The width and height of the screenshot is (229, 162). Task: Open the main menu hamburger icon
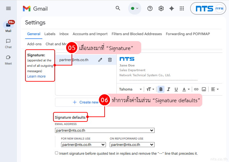[8, 9]
